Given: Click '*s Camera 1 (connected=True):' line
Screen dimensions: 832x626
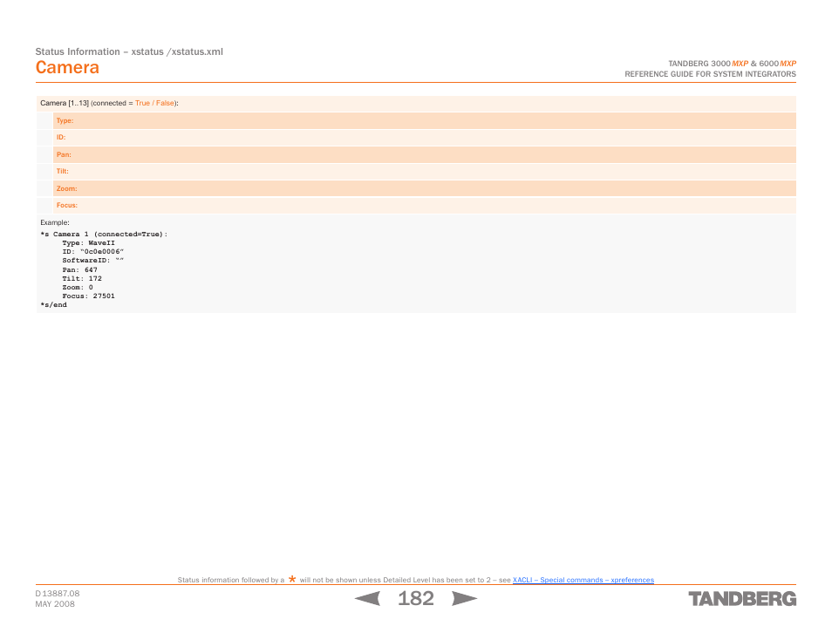Looking at the screenshot, I should point(104,234).
